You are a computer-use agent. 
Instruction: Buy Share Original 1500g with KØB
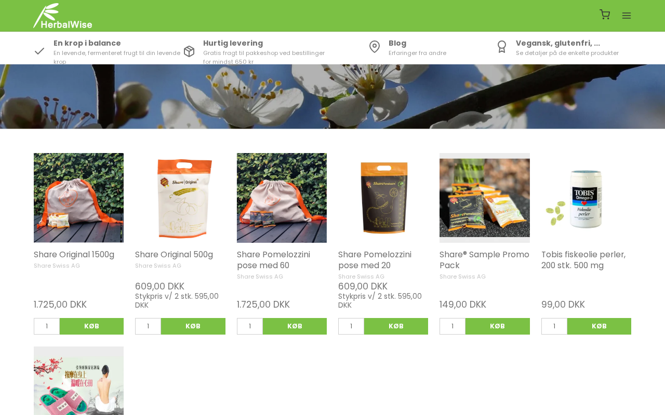(92, 326)
